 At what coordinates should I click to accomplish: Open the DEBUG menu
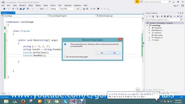point(38,5)
